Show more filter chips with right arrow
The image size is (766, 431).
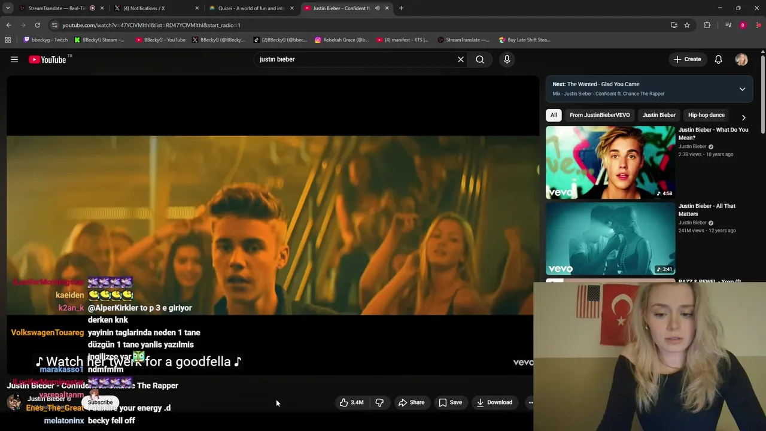[744, 117]
